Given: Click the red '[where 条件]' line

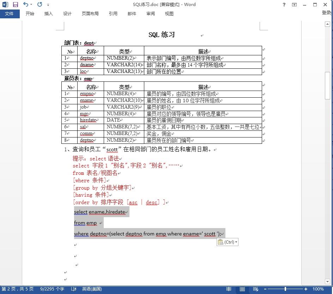Looking at the screenshot, I should [x=89, y=180].
